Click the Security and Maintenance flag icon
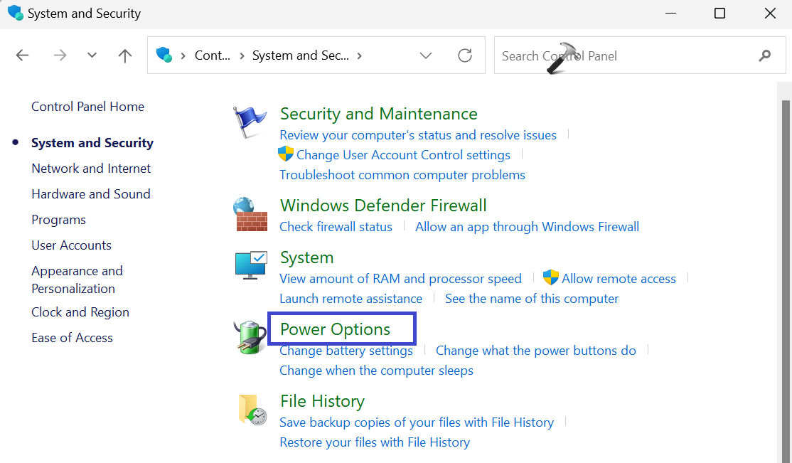This screenshot has height=463, width=792. [x=250, y=122]
